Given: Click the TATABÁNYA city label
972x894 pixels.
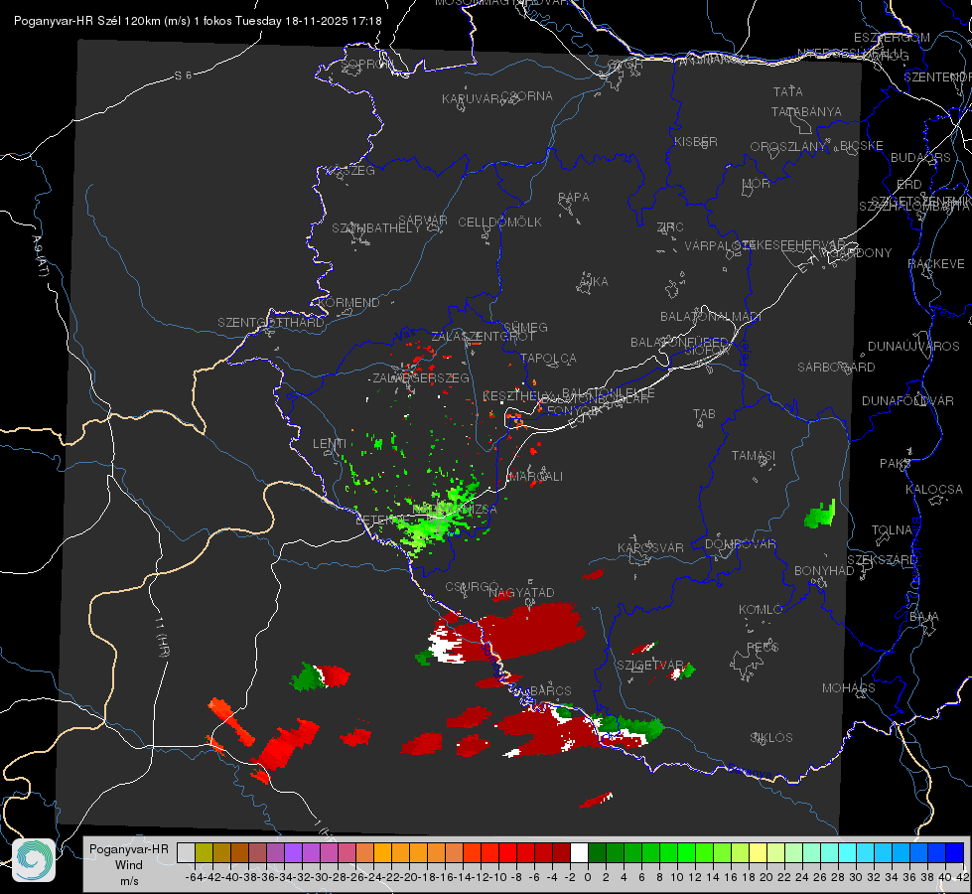Looking at the screenshot, I should click(806, 111).
